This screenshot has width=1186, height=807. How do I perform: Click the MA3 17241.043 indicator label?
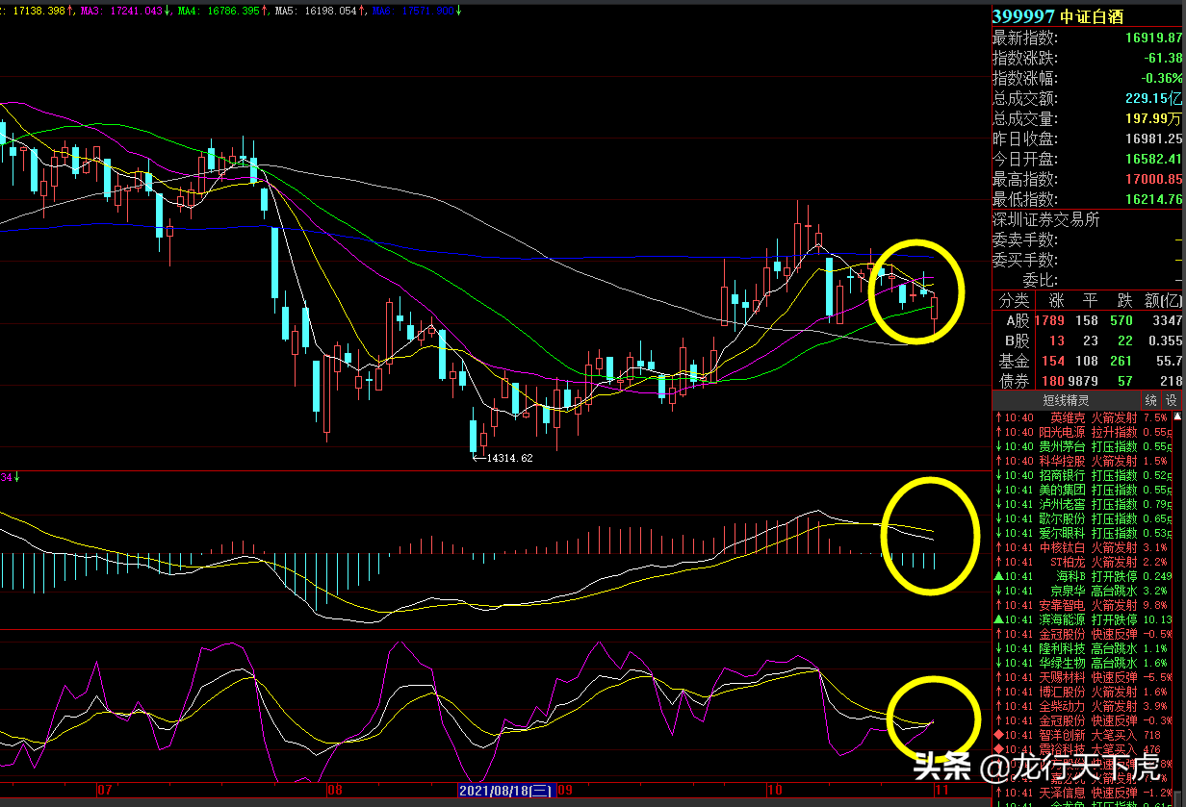point(123,11)
